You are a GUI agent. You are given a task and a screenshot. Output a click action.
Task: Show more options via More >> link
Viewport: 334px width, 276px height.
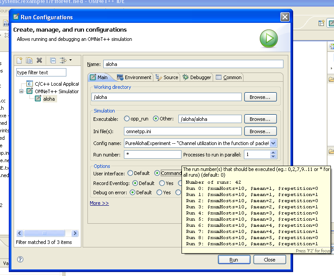pyautogui.click(x=99, y=203)
